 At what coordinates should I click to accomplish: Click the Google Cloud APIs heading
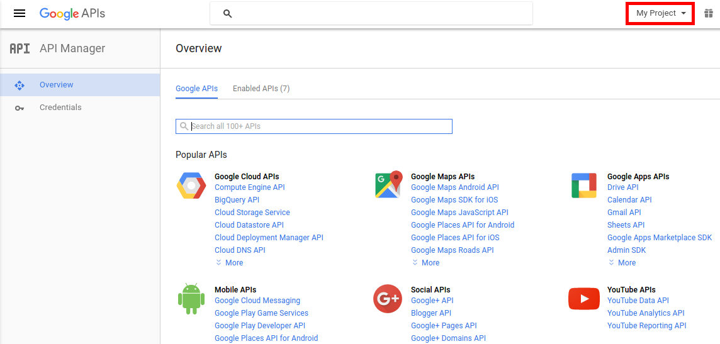click(247, 176)
